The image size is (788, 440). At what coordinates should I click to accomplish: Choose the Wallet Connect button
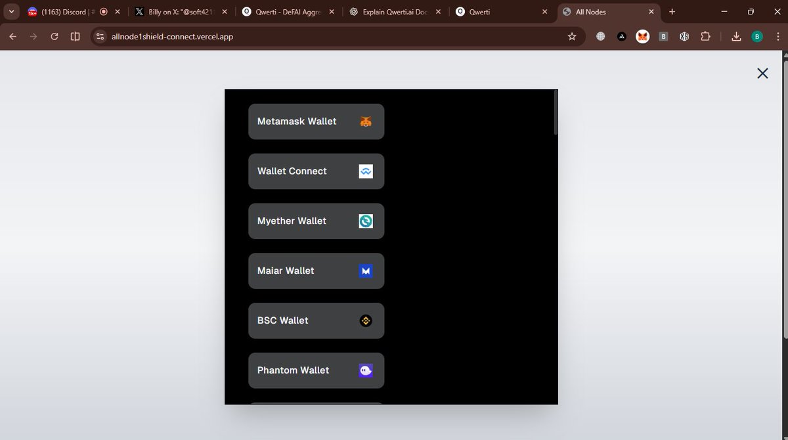point(316,171)
